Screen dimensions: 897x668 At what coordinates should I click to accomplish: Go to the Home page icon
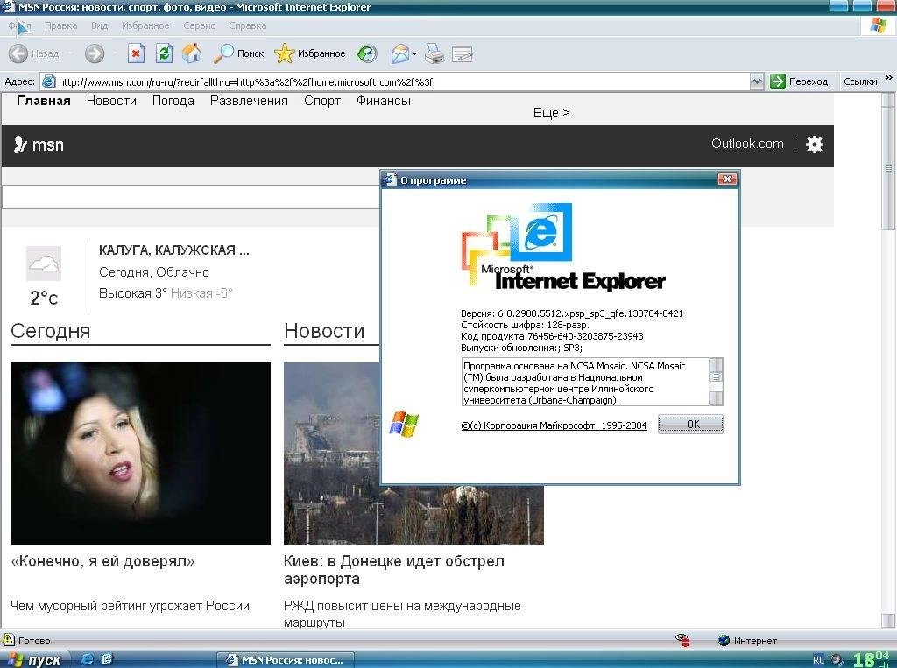pyautogui.click(x=192, y=53)
